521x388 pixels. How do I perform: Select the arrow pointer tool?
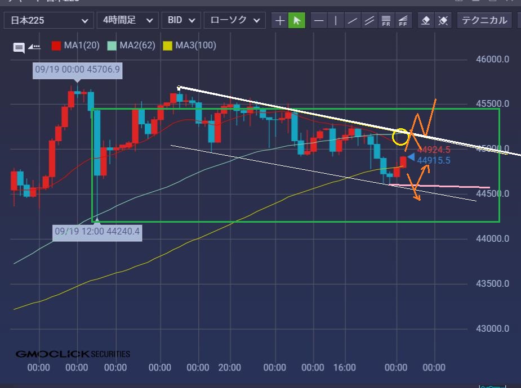297,21
